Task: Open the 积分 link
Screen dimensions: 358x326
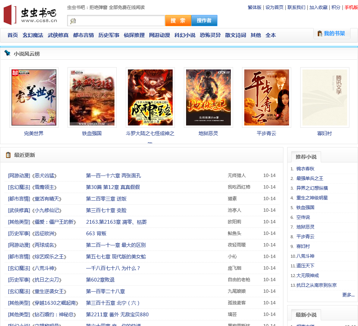Action: [x=336, y=7]
